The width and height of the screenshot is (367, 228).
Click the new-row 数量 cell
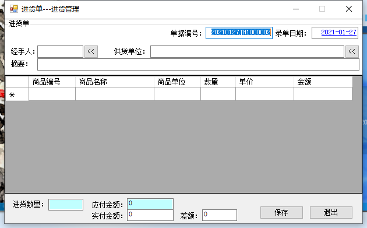[x=218, y=94]
